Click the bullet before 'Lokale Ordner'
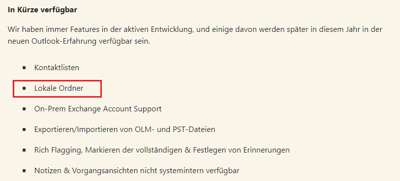 coord(24,88)
